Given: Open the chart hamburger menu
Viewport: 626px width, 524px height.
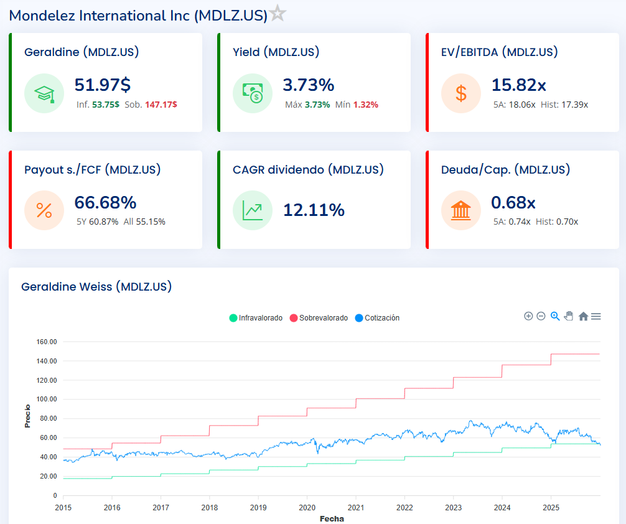Looking at the screenshot, I should click(x=597, y=316).
